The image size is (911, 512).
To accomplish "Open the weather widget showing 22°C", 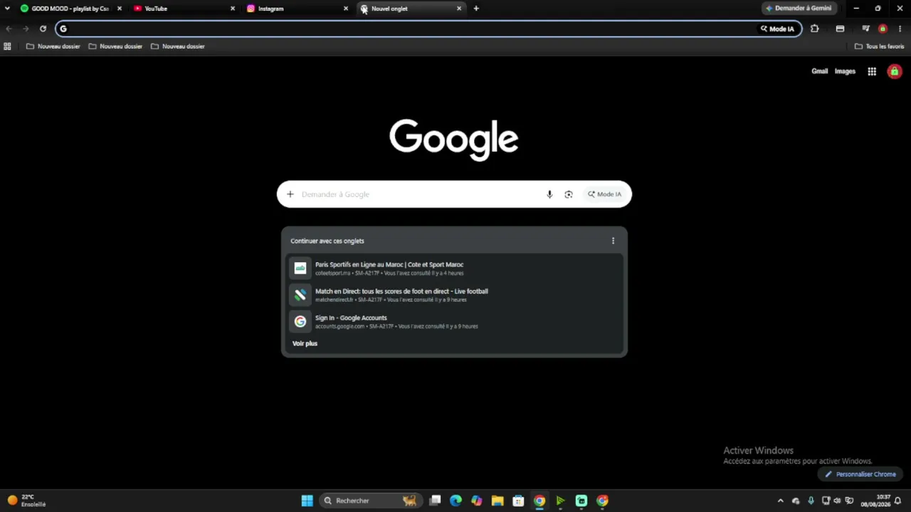I will pos(27,501).
